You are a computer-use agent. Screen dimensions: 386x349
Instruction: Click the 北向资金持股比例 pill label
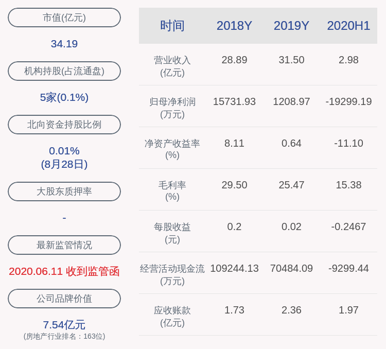64,125
